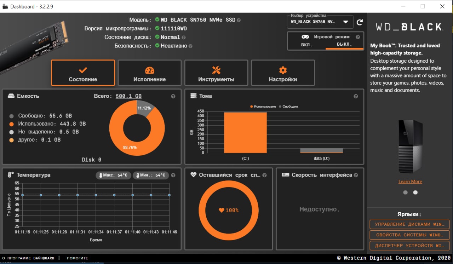
Task: Click thermometer icon beside Температура title
Action: (x=11, y=175)
